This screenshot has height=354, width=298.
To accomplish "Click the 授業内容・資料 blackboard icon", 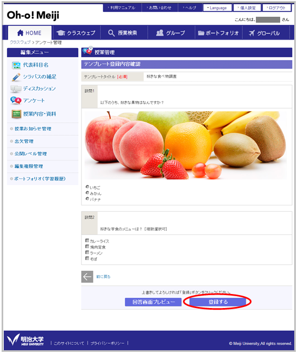I will [x=16, y=114].
